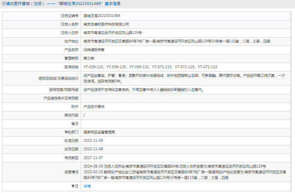Select address 南京市高淳区经济开发区凤山路129号 in 注册人住所 row

pos(113,33)
